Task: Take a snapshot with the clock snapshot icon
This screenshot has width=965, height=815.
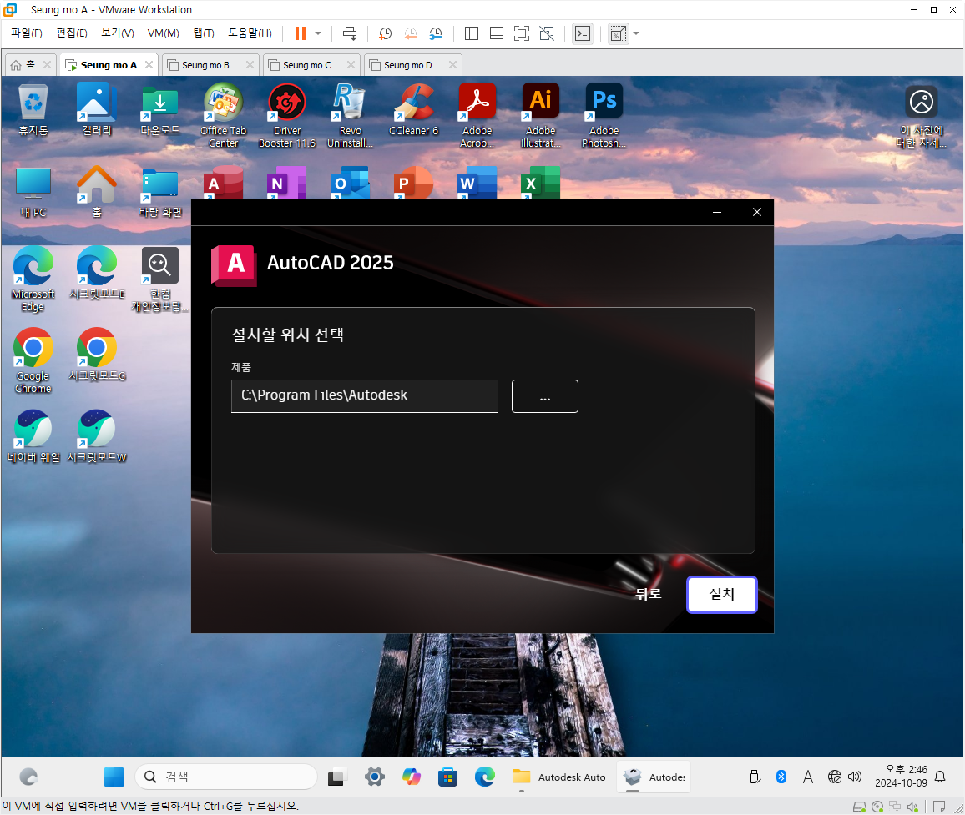Action: [x=386, y=33]
